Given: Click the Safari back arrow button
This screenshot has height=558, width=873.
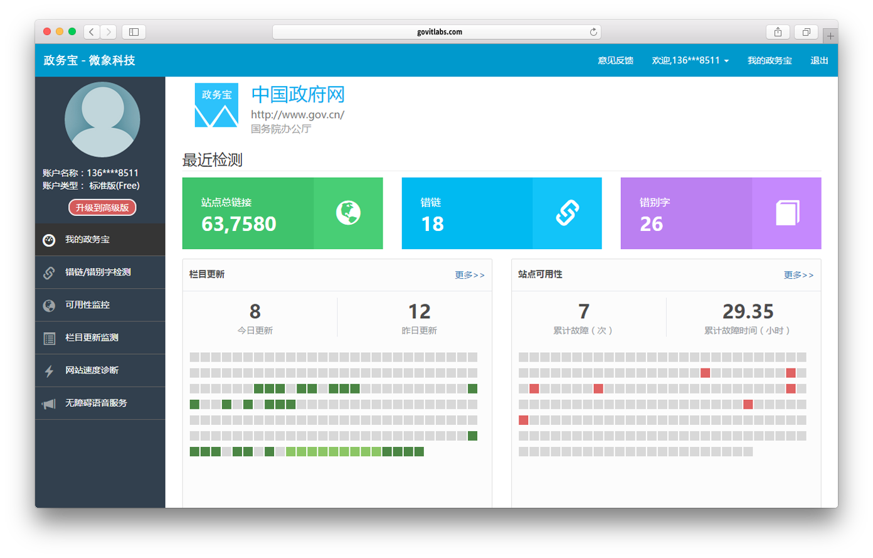Looking at the screenshot, I should (x=92, y=31).
